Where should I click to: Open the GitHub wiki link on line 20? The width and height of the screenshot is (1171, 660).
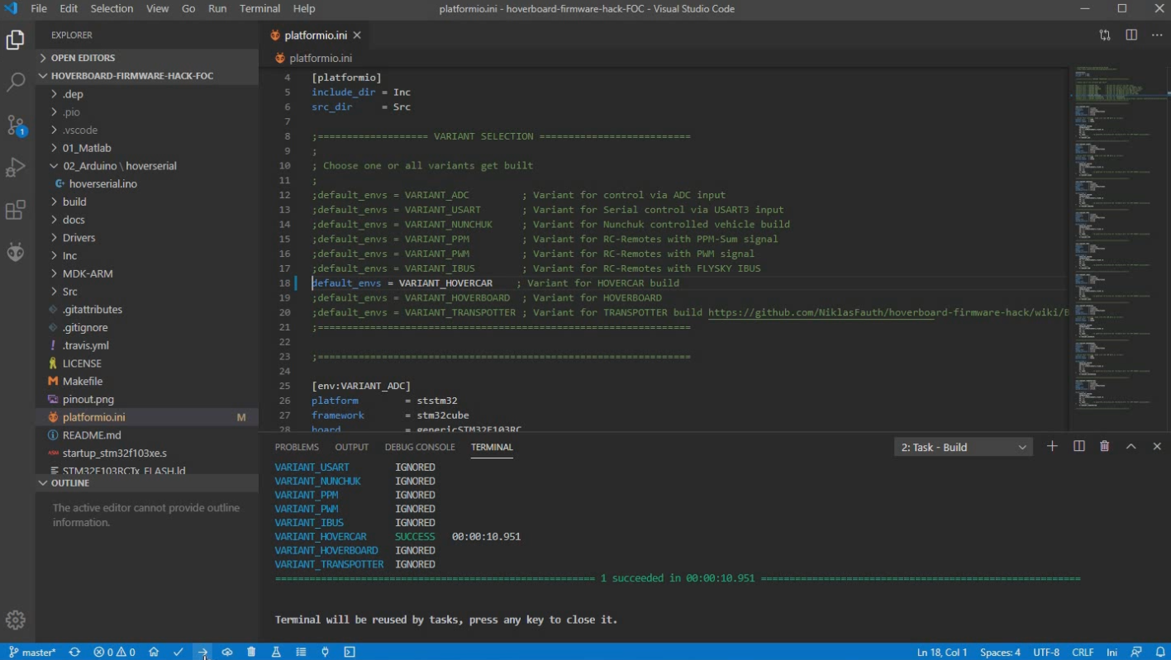888,313
